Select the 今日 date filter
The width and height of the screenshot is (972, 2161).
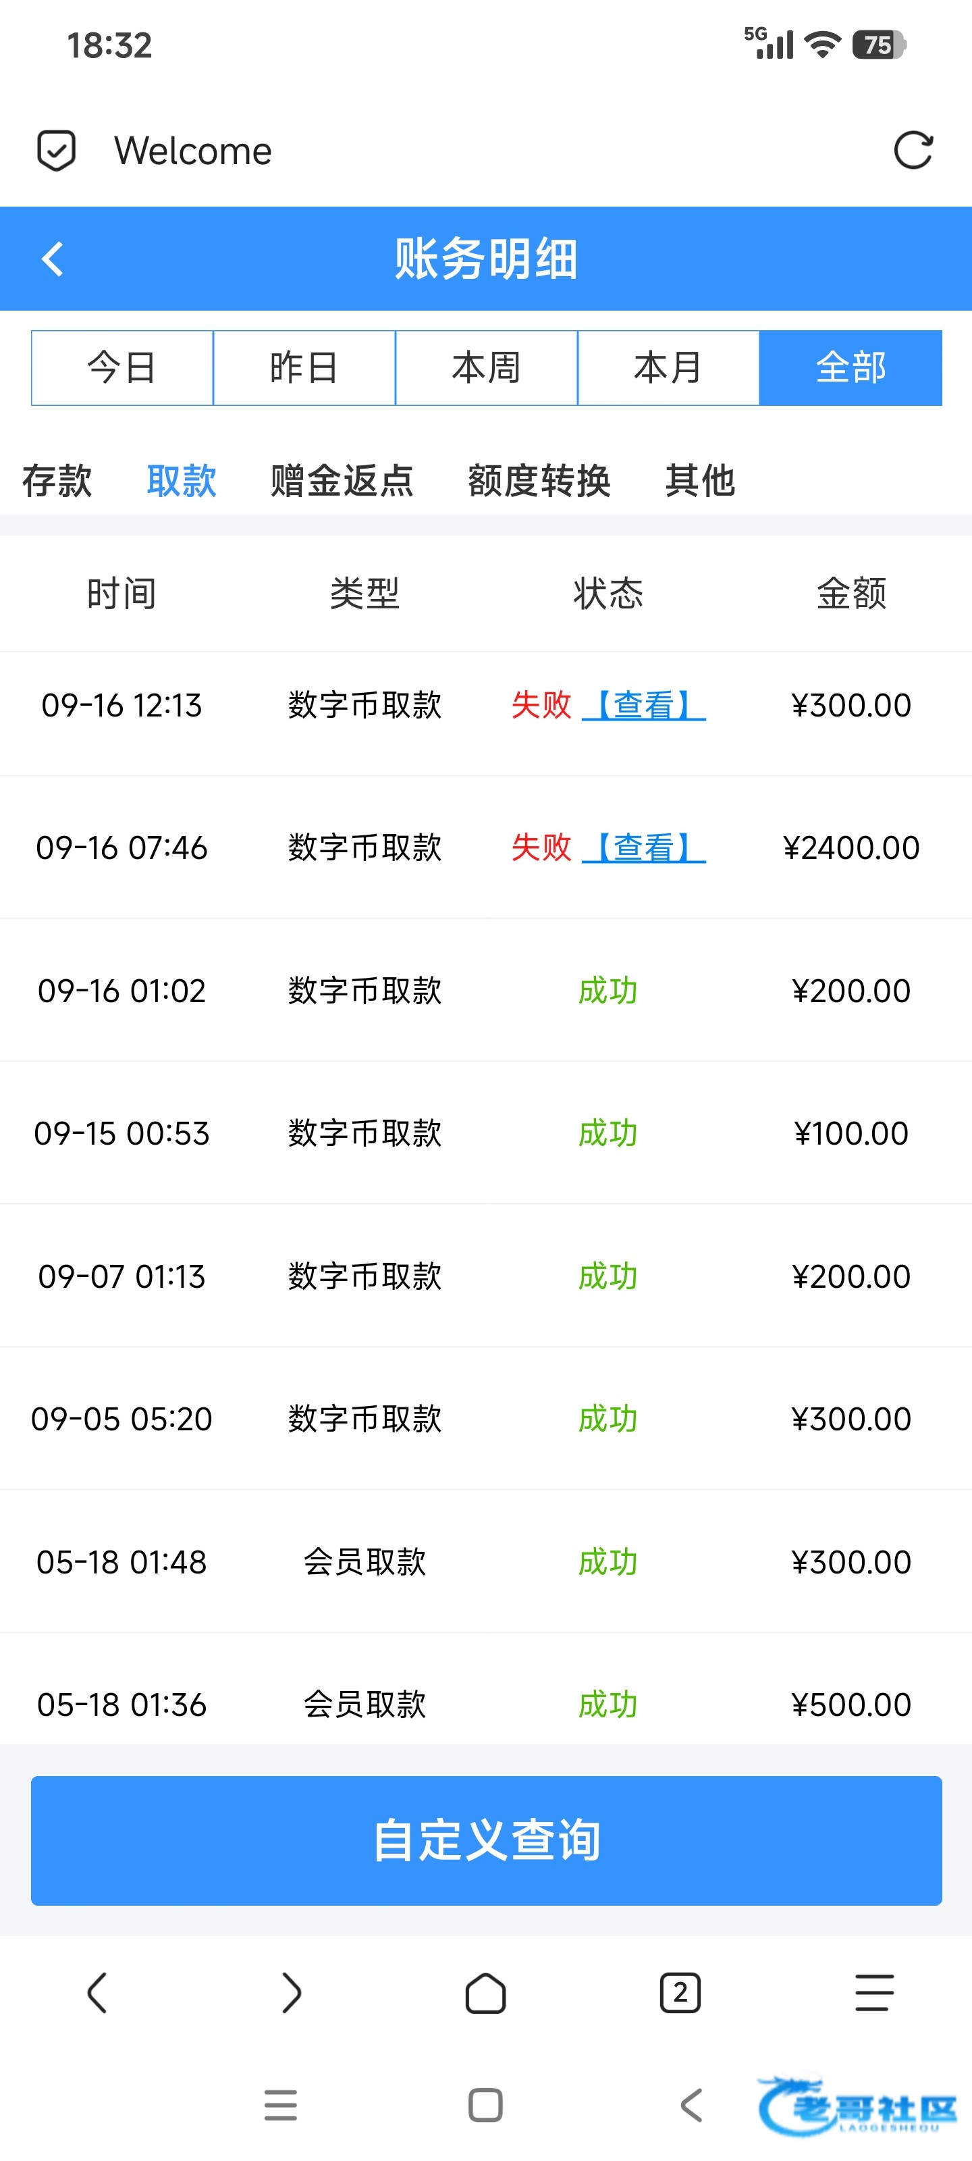point(122,367)
